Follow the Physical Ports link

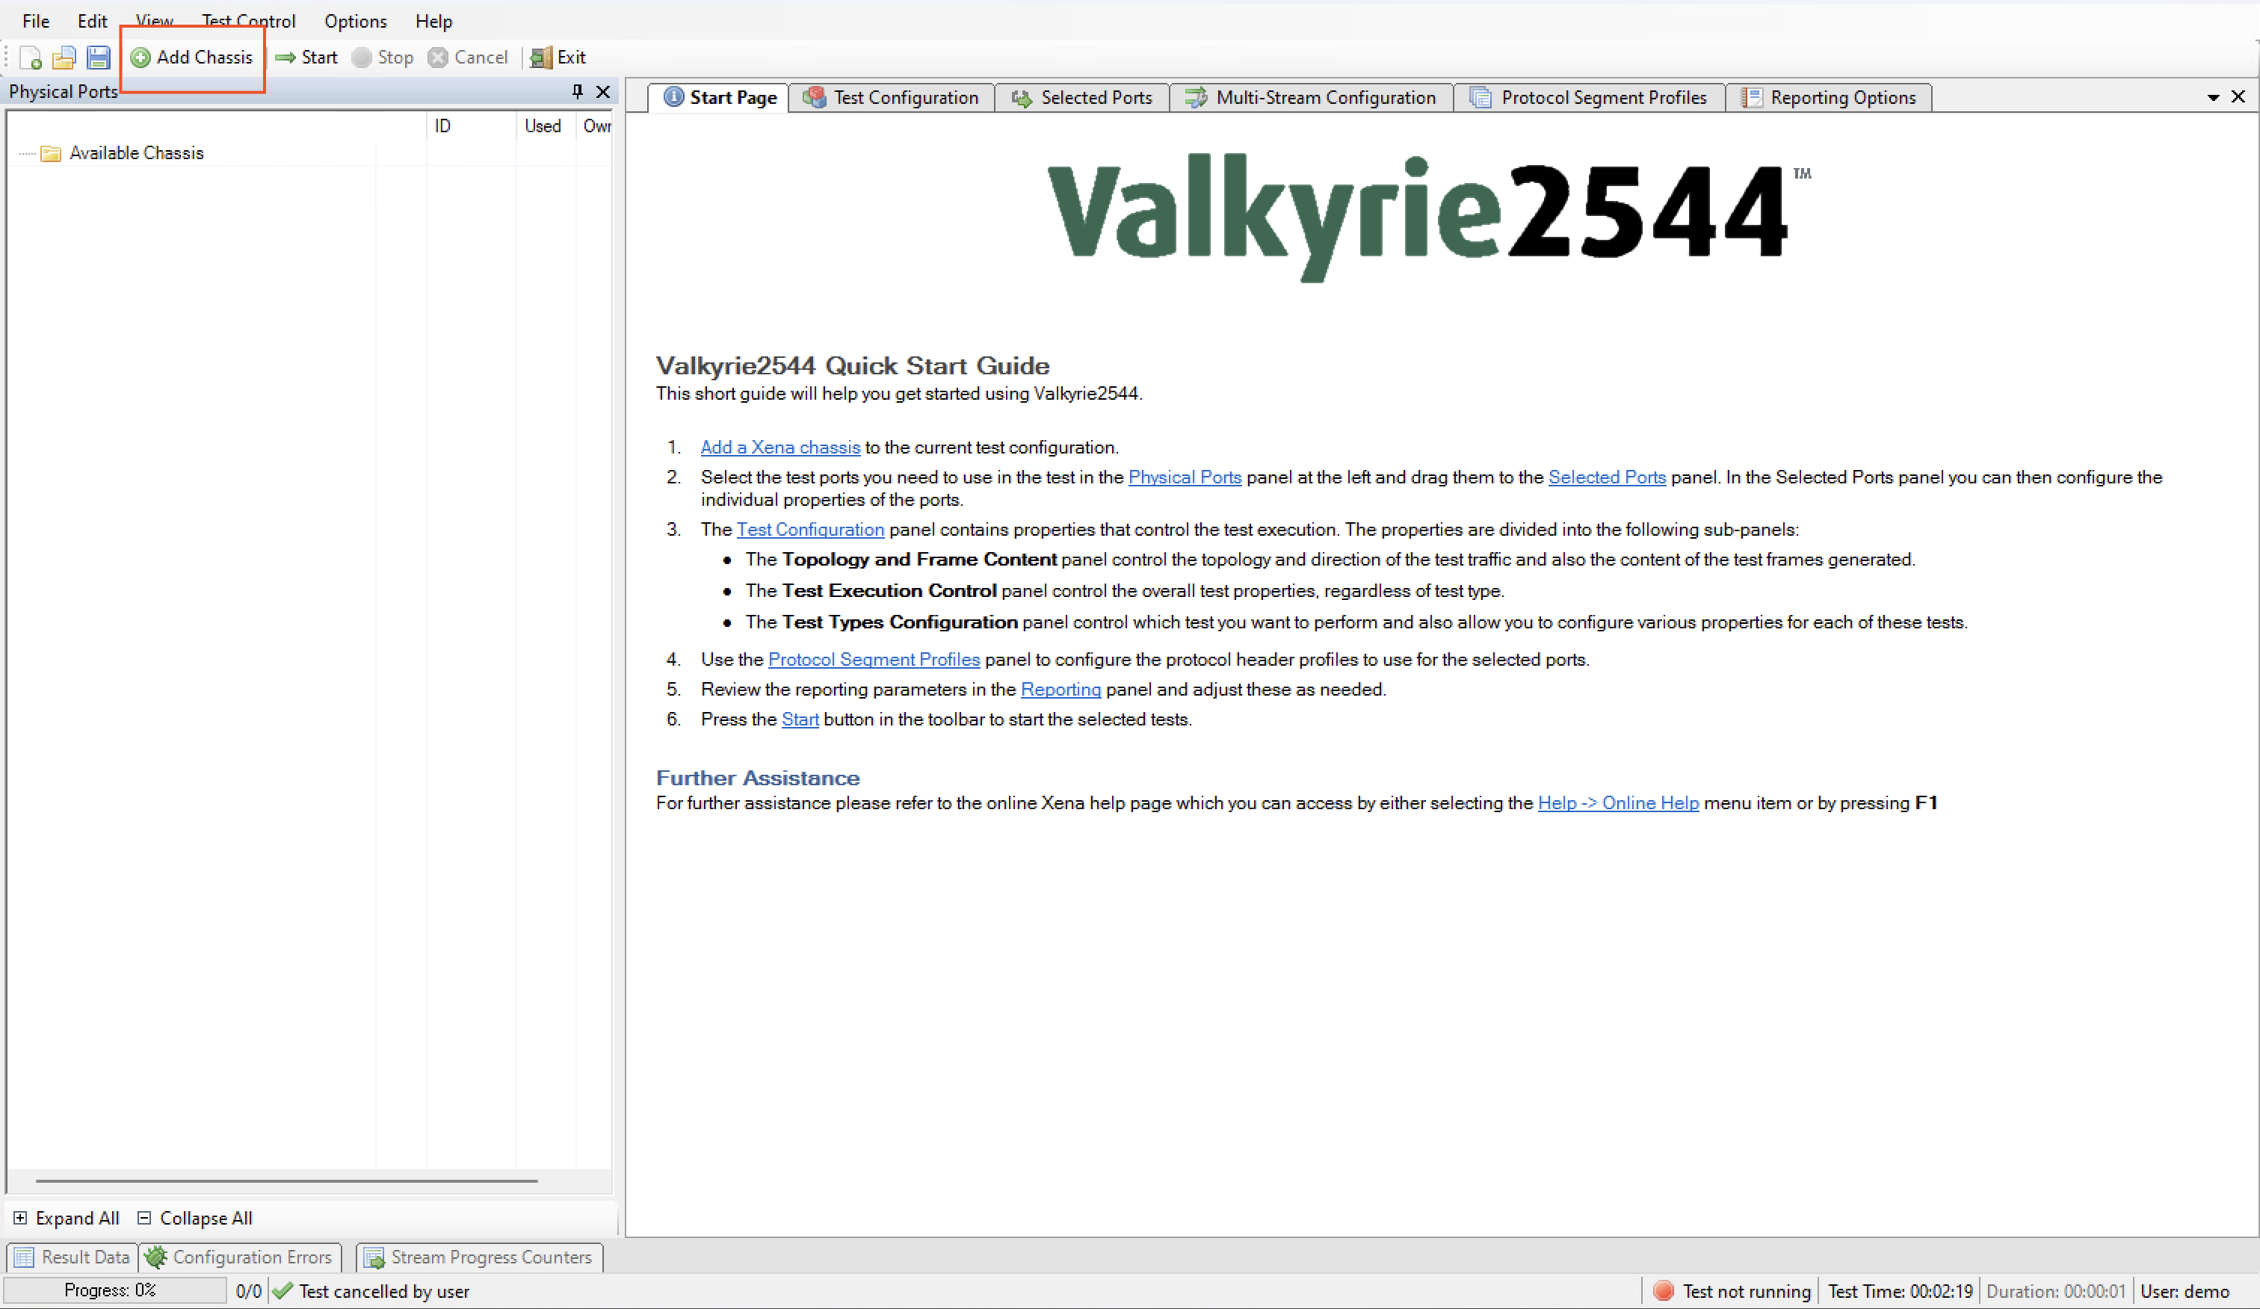[1185, 477]
